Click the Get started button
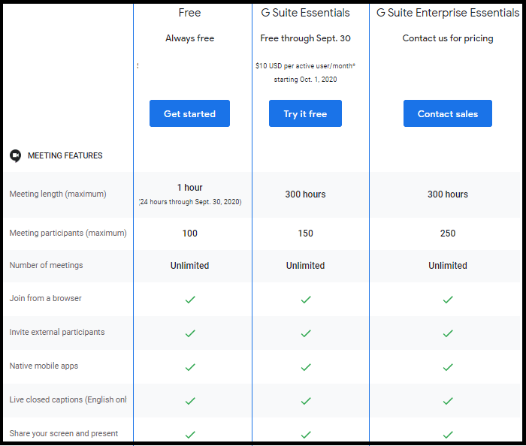This screenshot has height=446, width=526. (189, 113)
